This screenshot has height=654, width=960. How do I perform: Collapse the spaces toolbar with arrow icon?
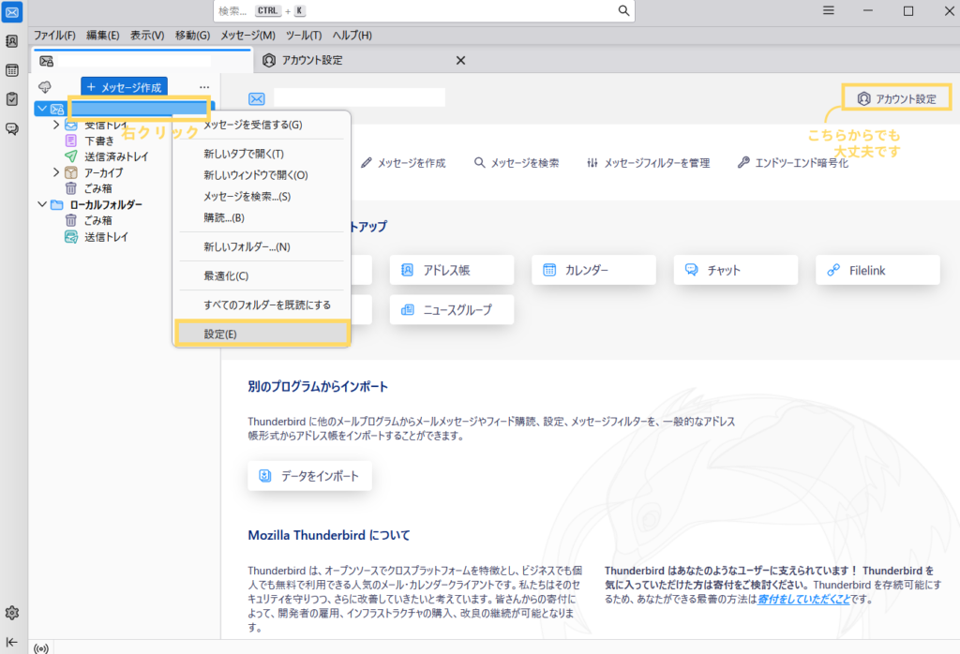tap(12, 642)
